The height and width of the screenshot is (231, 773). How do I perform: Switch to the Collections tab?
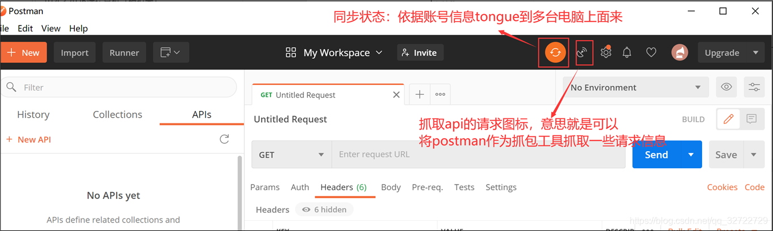(117, 114)
